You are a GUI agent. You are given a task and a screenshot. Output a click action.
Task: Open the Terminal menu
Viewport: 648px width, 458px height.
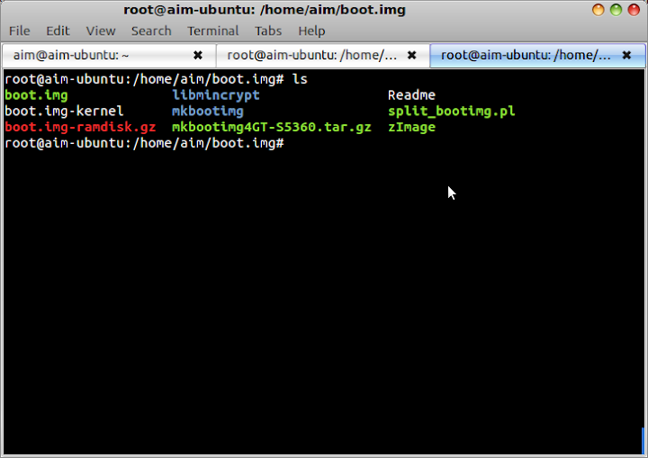pyautogui.click(x=212, y=31)
